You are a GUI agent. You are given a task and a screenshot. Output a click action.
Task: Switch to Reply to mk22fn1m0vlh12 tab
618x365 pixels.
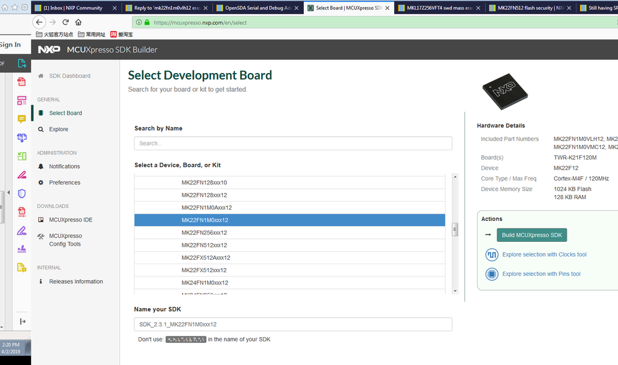tap(167, 8)
